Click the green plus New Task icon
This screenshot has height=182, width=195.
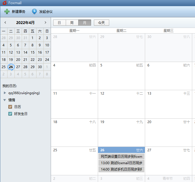pos(7,11)
